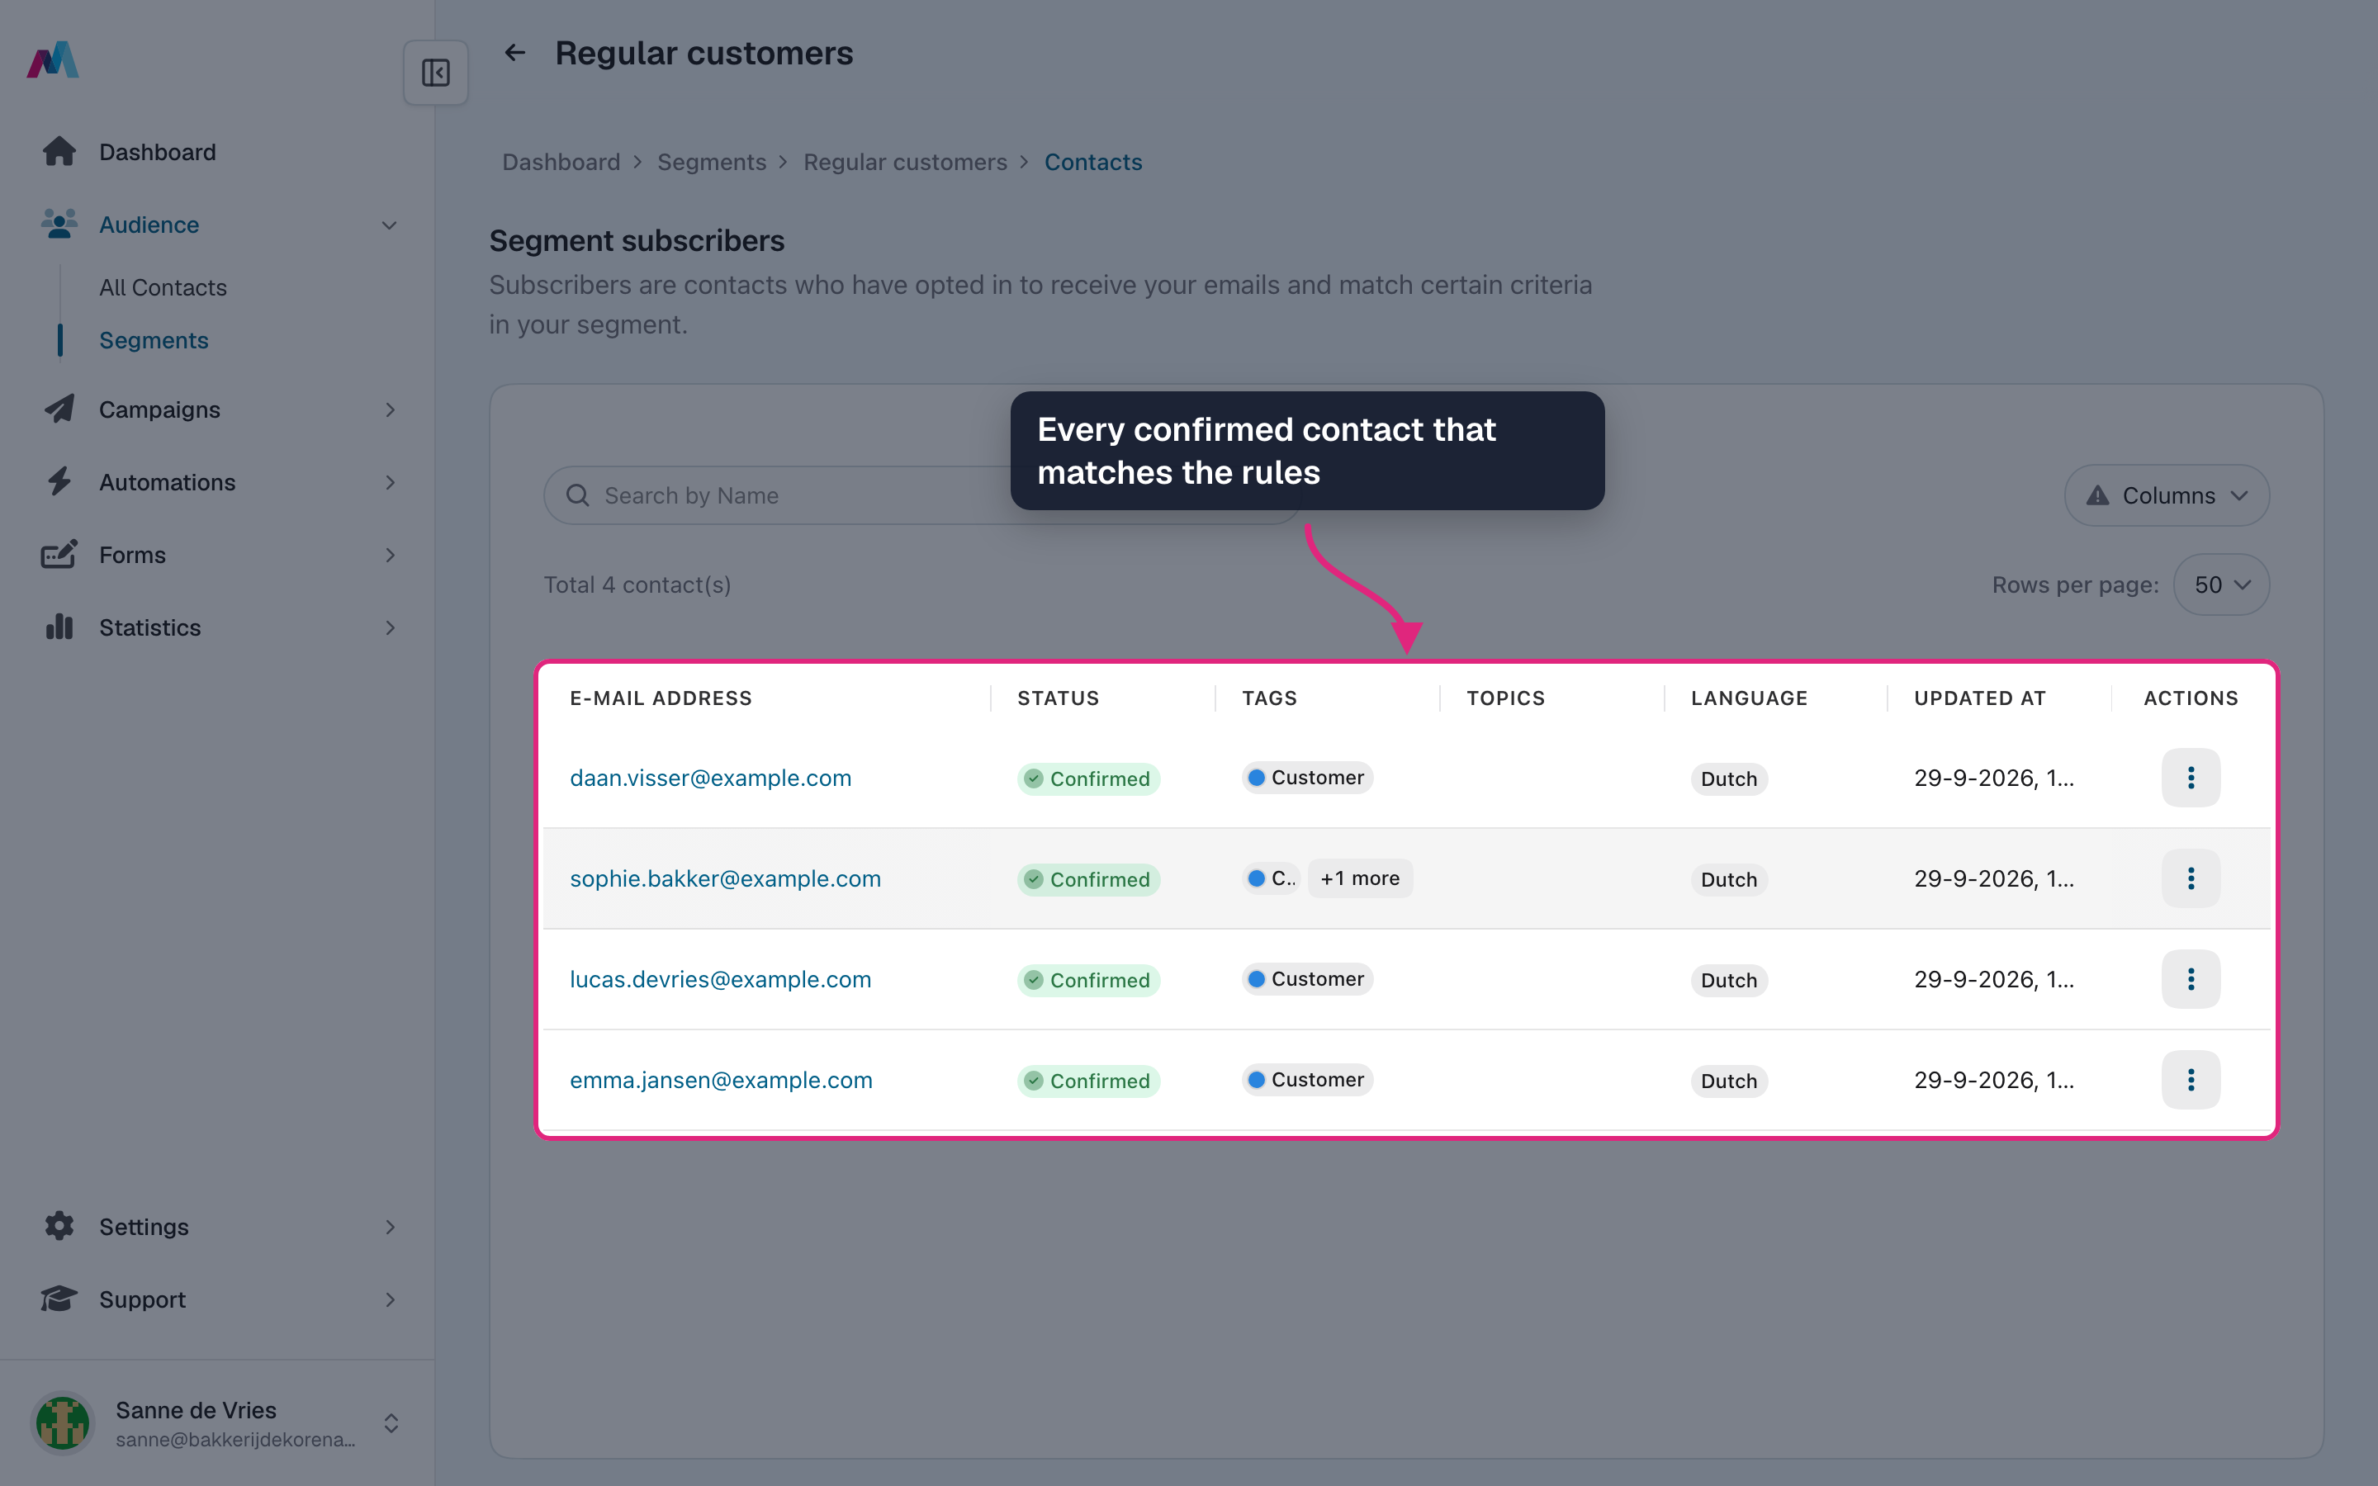Open daan.visser@example.com contact link
Screen dimensions: 2378x1486
pyautogui.click(x=710, y=778)
